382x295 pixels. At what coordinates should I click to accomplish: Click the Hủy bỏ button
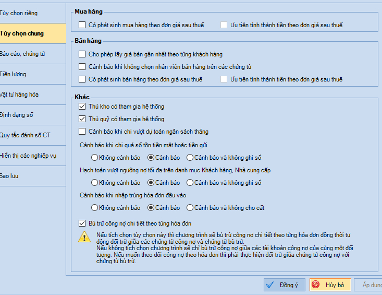(328, 285)
